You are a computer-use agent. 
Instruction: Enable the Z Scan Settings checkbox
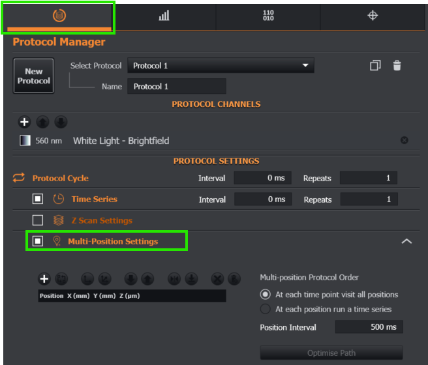pyautogui.click(x=38, y=220)
